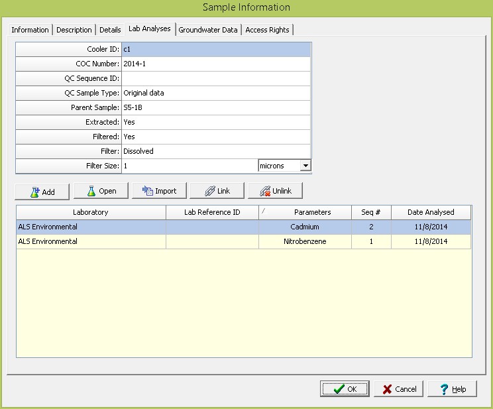Cancel the dialog with red X button
493x409 pixels.
[398, 389]
